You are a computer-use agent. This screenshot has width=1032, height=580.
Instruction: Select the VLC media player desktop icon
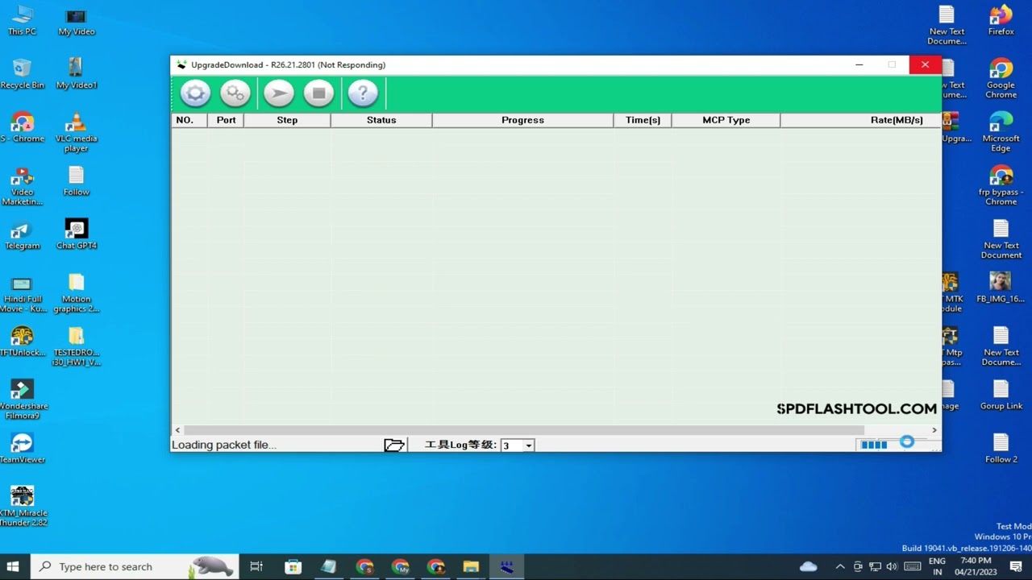pyautogui.click(x=77, y=131)
